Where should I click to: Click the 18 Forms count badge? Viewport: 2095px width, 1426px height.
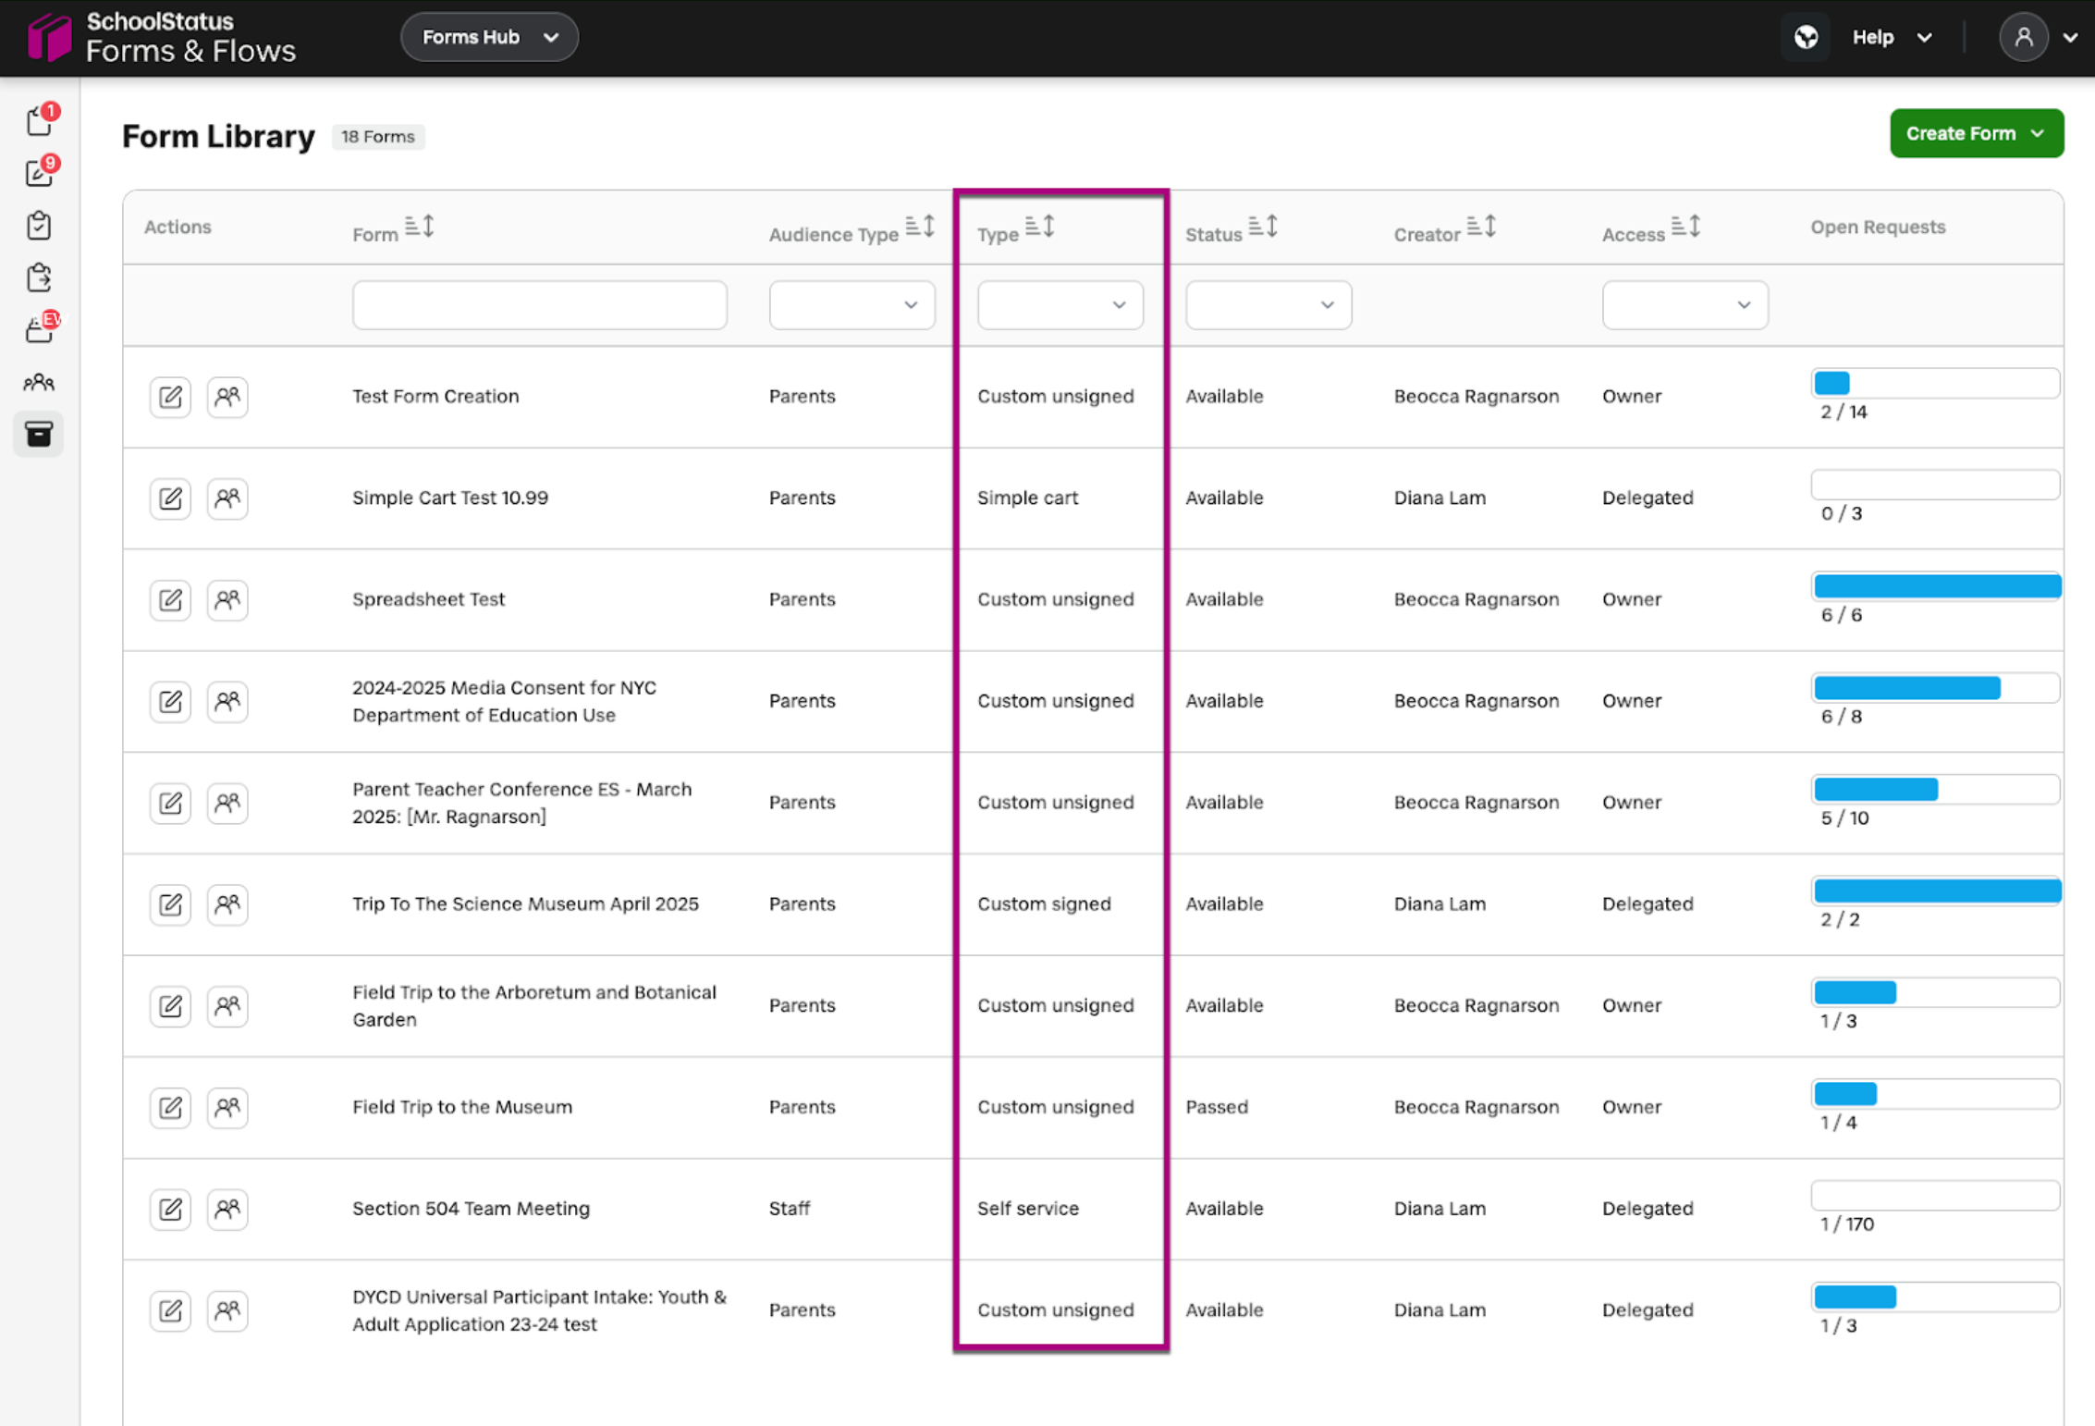point(378,137)
